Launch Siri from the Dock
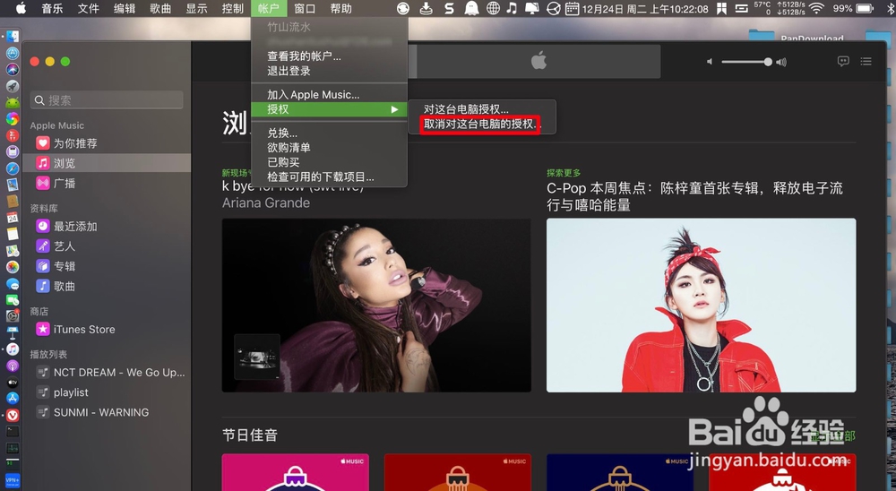Viewport: 896px width, 491px height. 12,69
